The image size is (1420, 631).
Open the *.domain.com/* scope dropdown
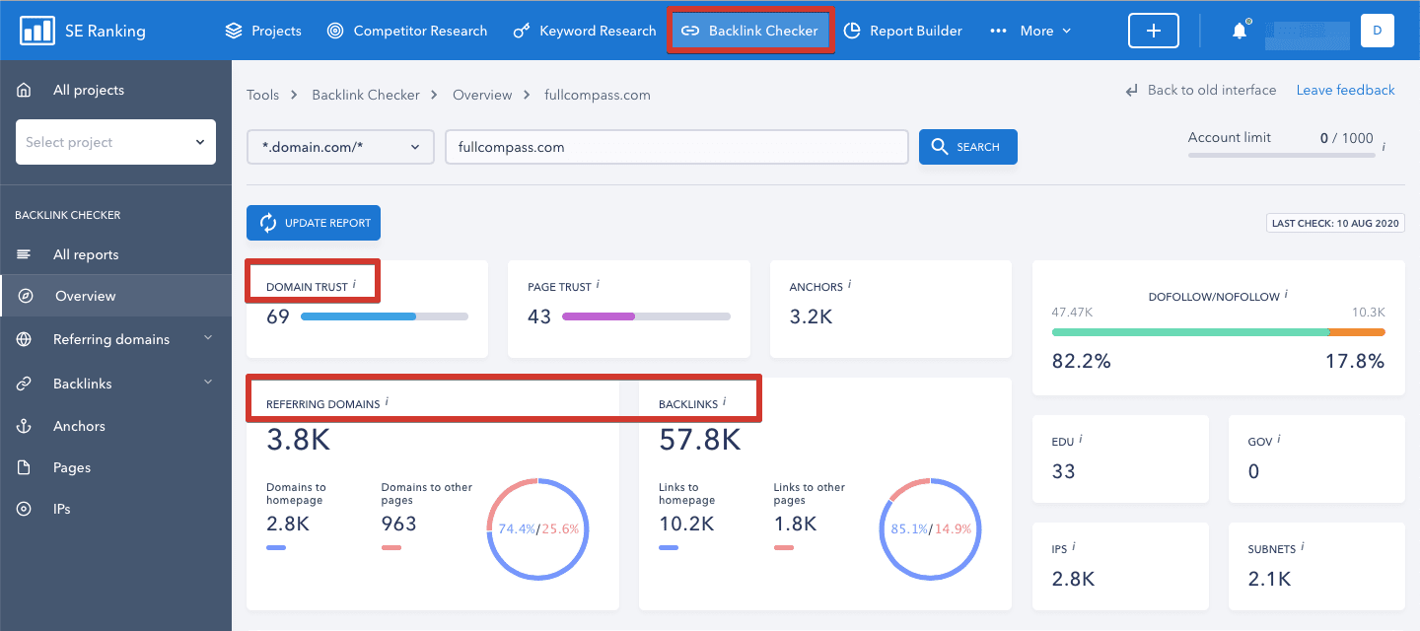click(x=340, y=147)
